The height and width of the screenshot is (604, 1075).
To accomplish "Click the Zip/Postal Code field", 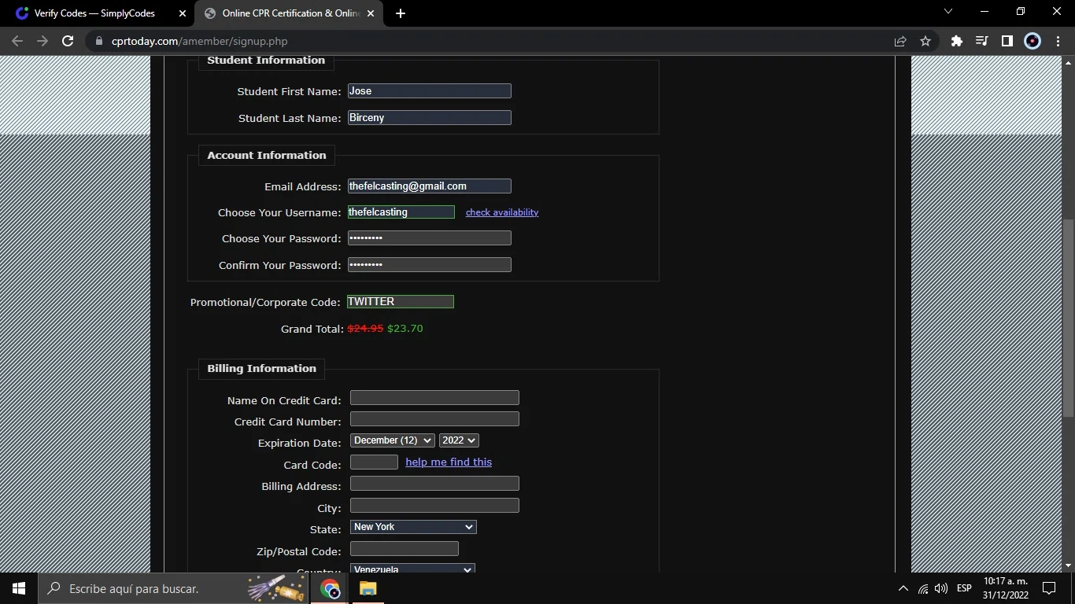I will tap(405, 549).
